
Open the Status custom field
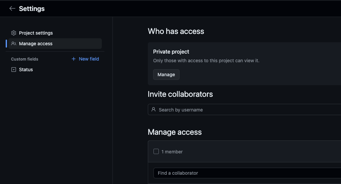coord(26,70)
